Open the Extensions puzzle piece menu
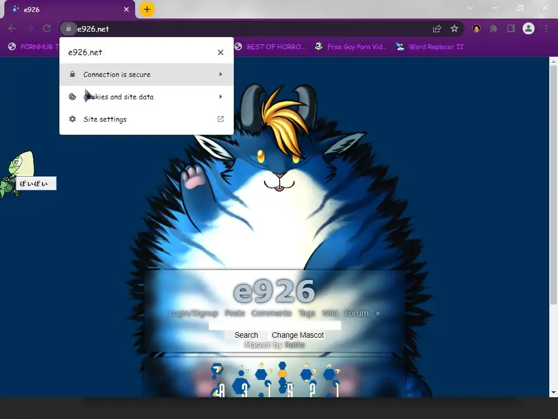558x419 pixels. [x=494, y=28]
